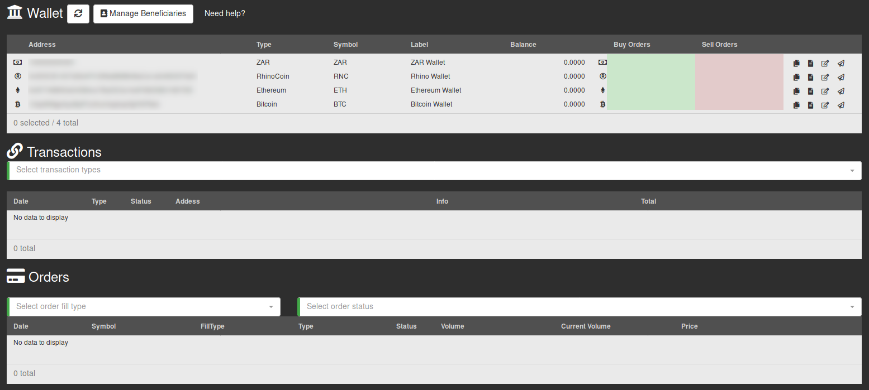Edit the Rhino Wallet entry
This screenshot has height=390, width=869.
[825, 77]
